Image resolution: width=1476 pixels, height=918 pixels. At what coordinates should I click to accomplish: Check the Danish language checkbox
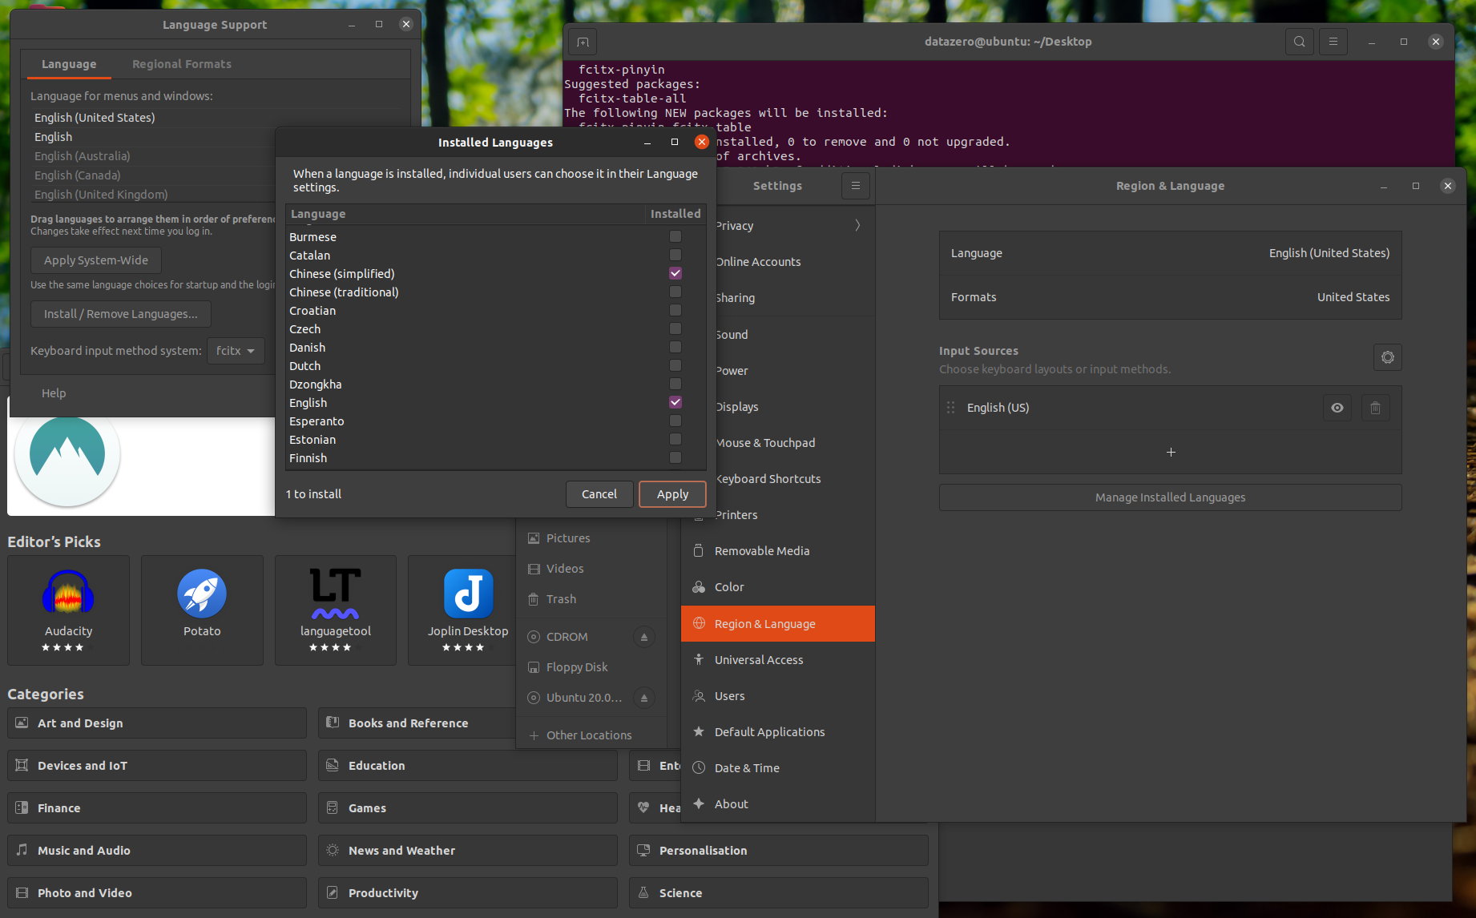coord(675,347)
